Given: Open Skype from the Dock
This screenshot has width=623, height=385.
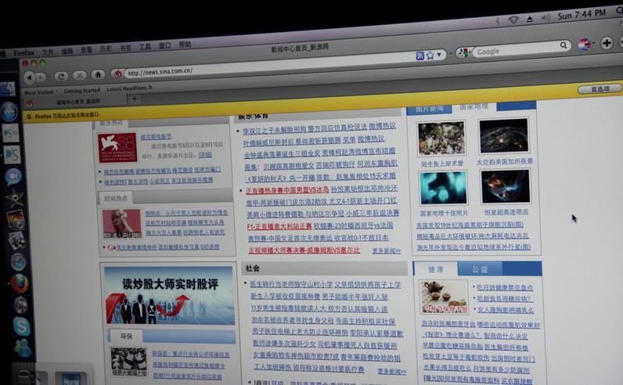Looking at the screenshot, I should (21, 326).
